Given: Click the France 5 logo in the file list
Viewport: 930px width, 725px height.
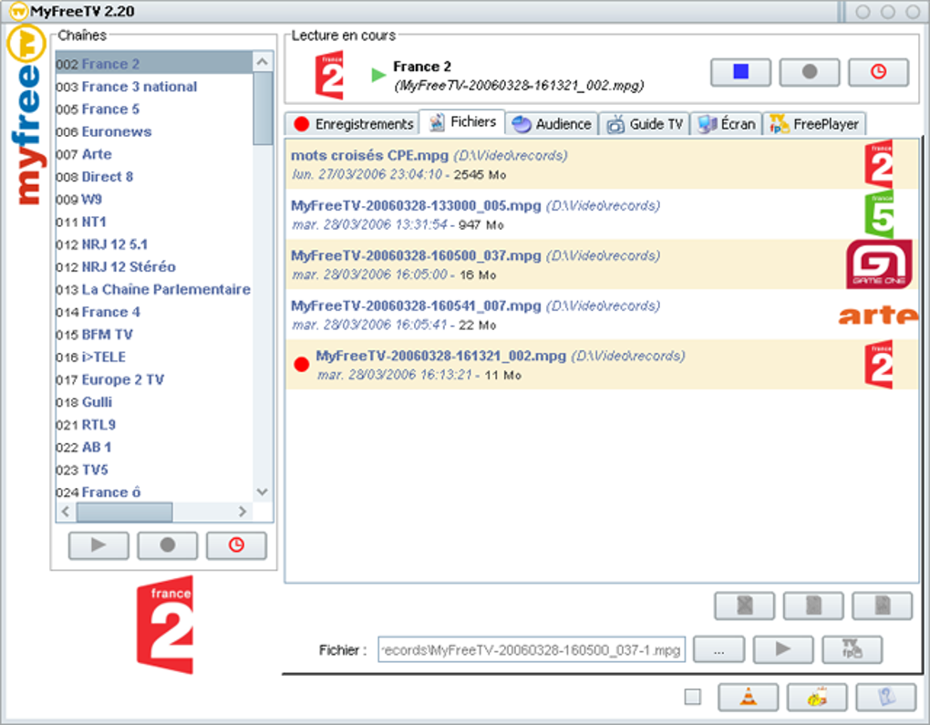Looking at the screenshot, I should click(879, 214).
